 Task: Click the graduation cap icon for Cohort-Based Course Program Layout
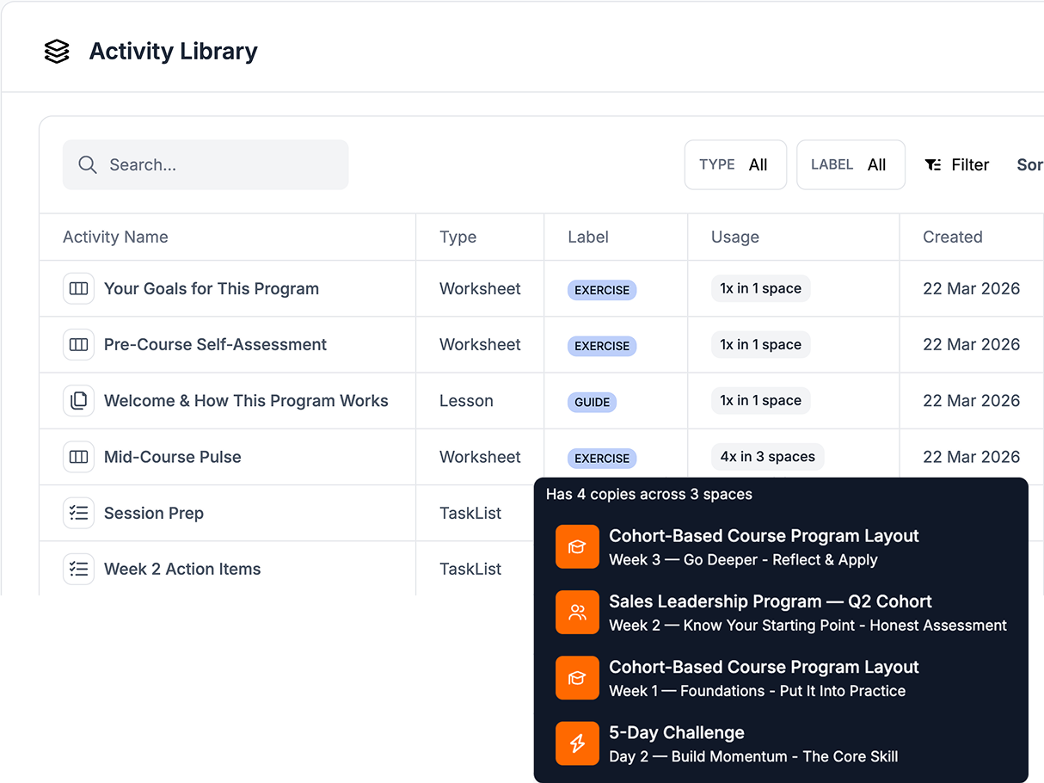[577, 546]
